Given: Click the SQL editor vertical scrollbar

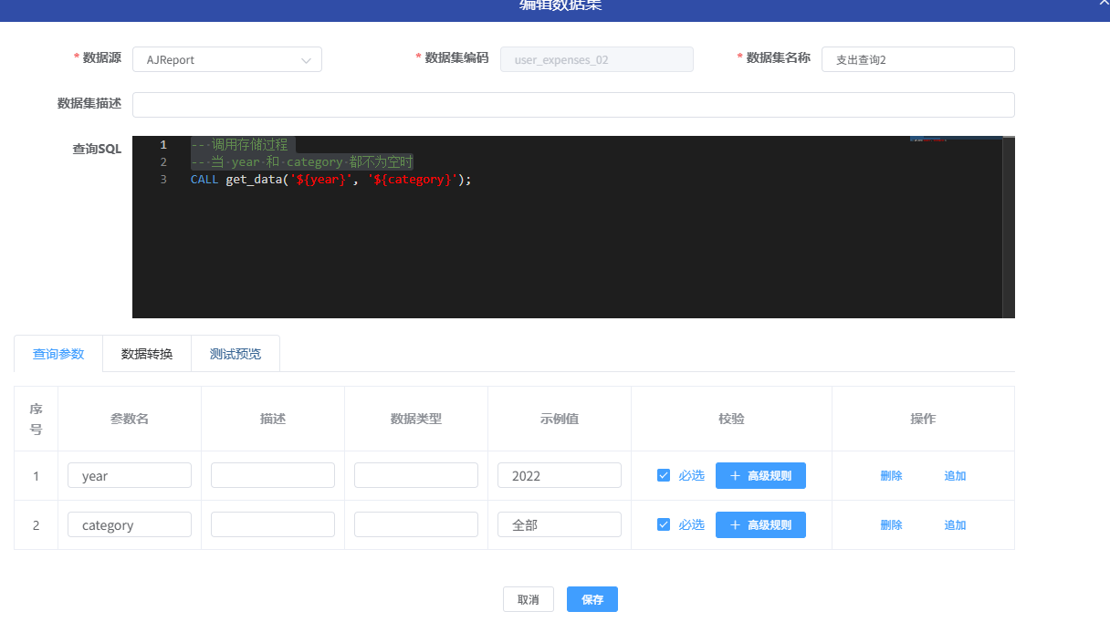Looking at the screenshot, I should coord(1008,226).
